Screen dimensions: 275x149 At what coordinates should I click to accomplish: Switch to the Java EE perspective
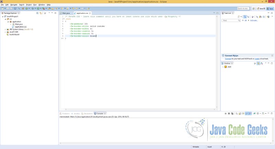[x=261, y=8]
